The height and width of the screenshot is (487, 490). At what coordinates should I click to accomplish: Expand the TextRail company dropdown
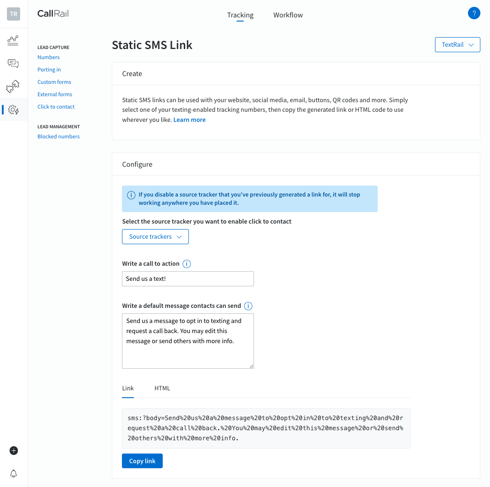pyautogui.click(x=457, y=45)
